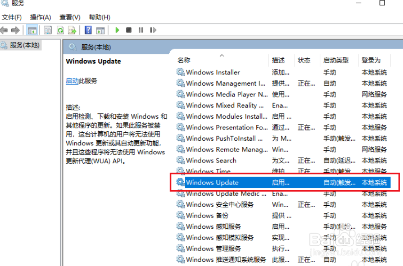This screenshot has height=266, width=403.
Task: Select Windows Update Medic service
Action: 283,193
